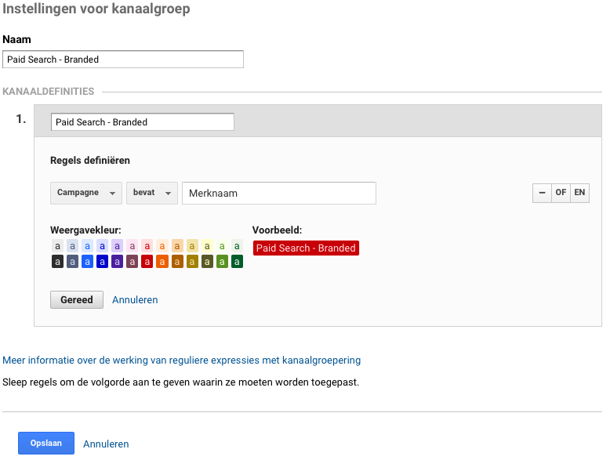This screenshot has width=610, height=460.
Task: Click Annuleren next to Gereed
Action: (x=135, y=300)
